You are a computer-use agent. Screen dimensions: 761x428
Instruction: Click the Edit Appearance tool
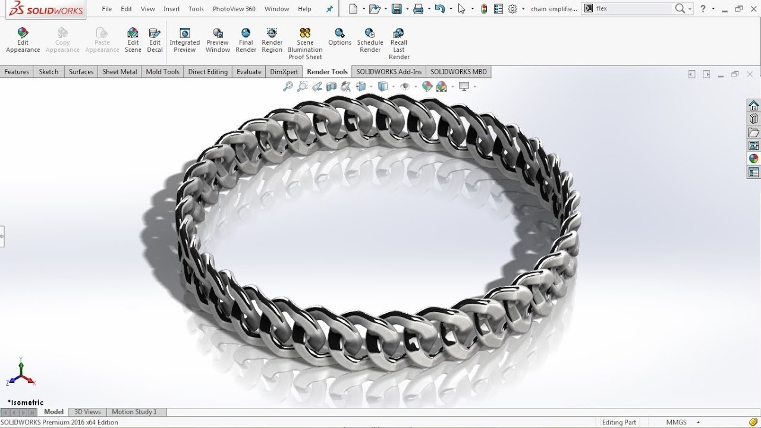coord(23,40)
